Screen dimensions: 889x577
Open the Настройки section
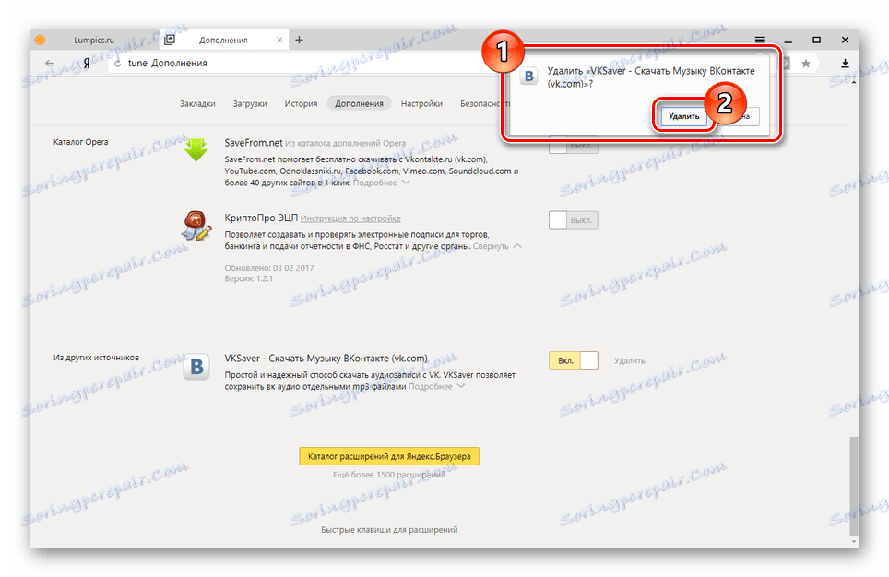click(x=421, y=104)
